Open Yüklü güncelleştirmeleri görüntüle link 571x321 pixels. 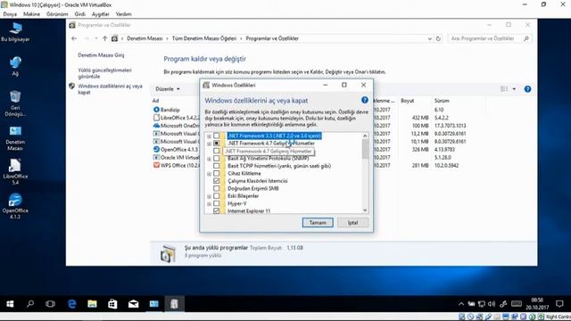pyautogui.click(x=104, y=73)
